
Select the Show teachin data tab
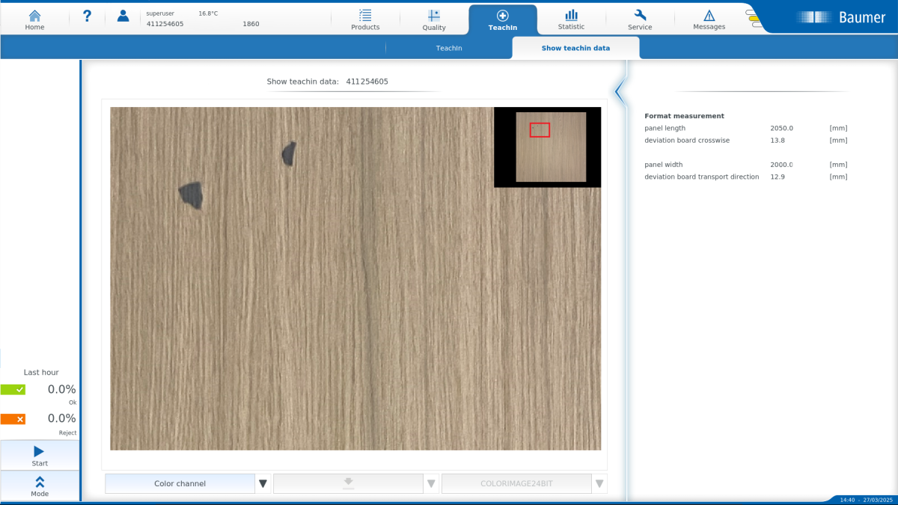575,48
